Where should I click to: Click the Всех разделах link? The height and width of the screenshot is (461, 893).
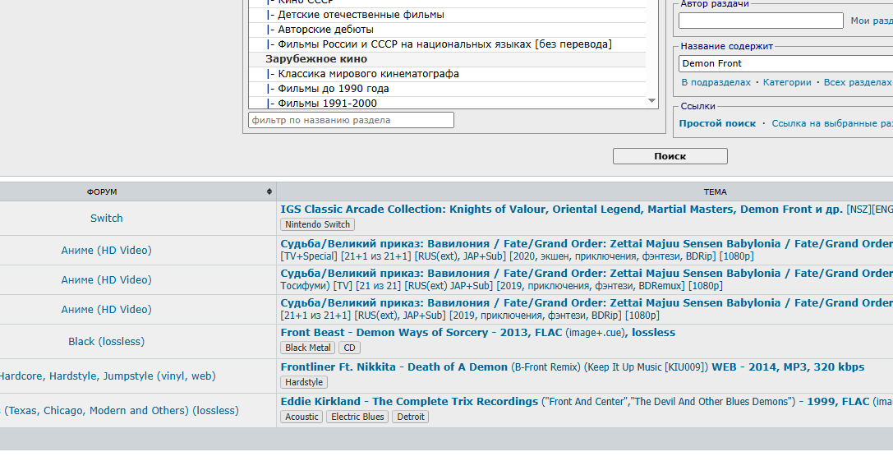858,83
